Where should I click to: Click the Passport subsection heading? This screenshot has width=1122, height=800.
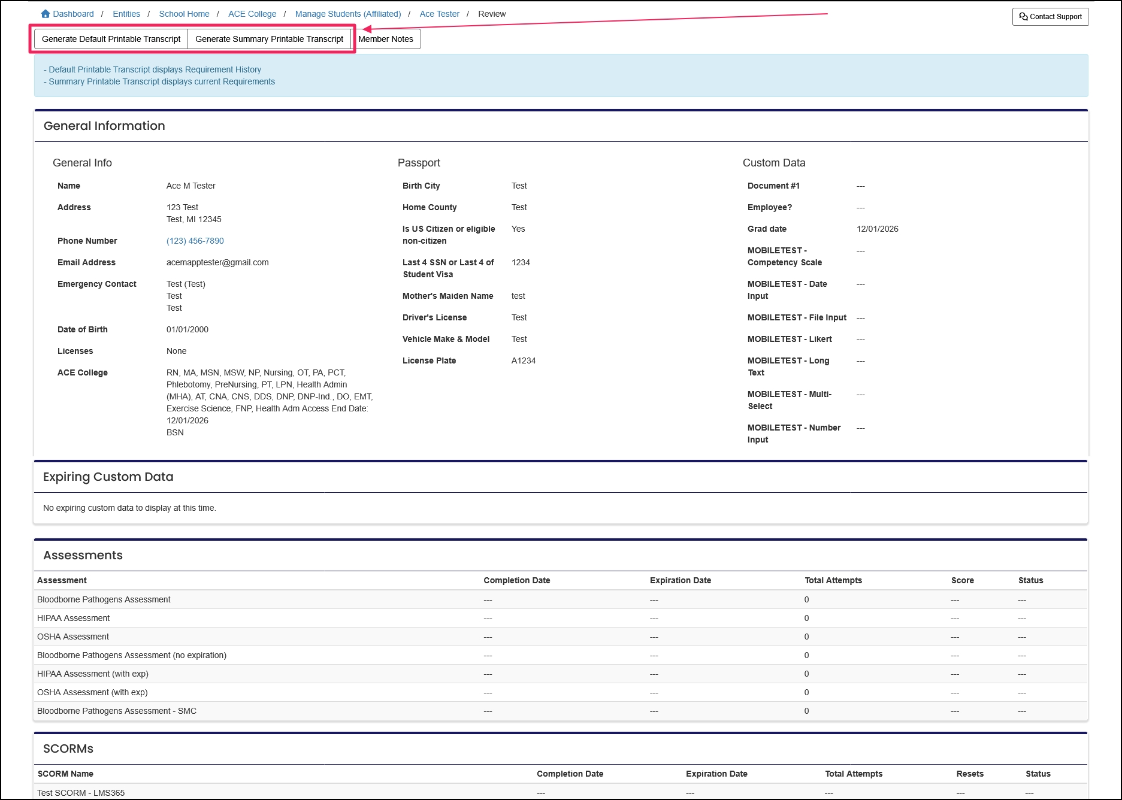[419, 163]
